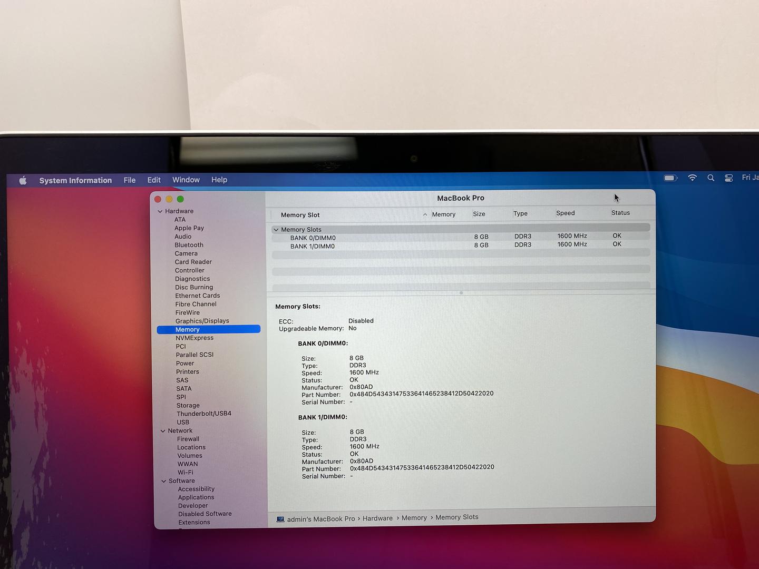This screenshot has height=569, width=759.
Task: Select Firewall under Network
Action: [x=188, y=439]
